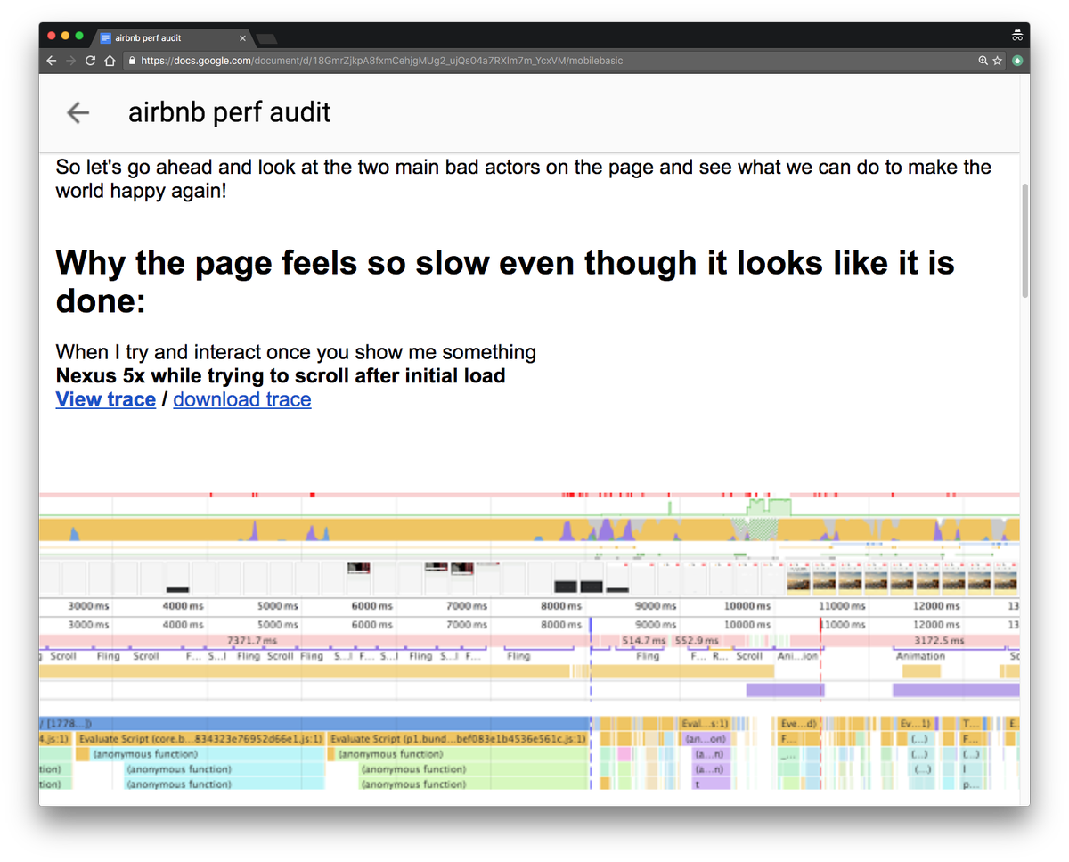Open the 'View trace' link

106,399
